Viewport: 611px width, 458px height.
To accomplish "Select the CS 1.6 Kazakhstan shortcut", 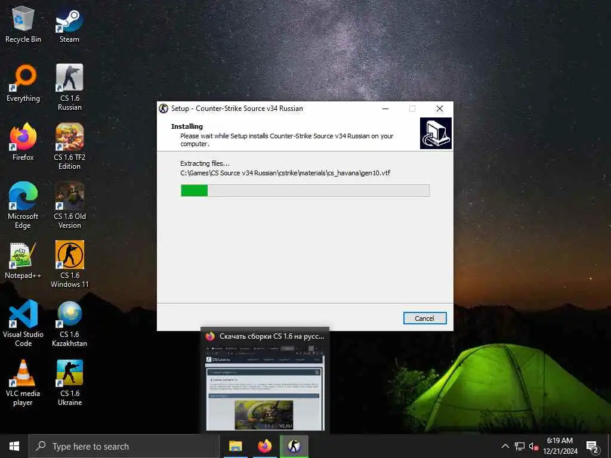I will 69,323.
